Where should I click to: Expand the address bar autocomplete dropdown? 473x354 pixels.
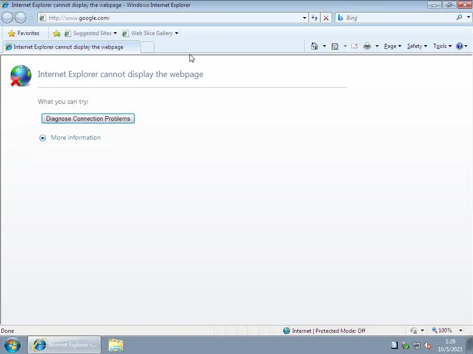pos(304,18)
